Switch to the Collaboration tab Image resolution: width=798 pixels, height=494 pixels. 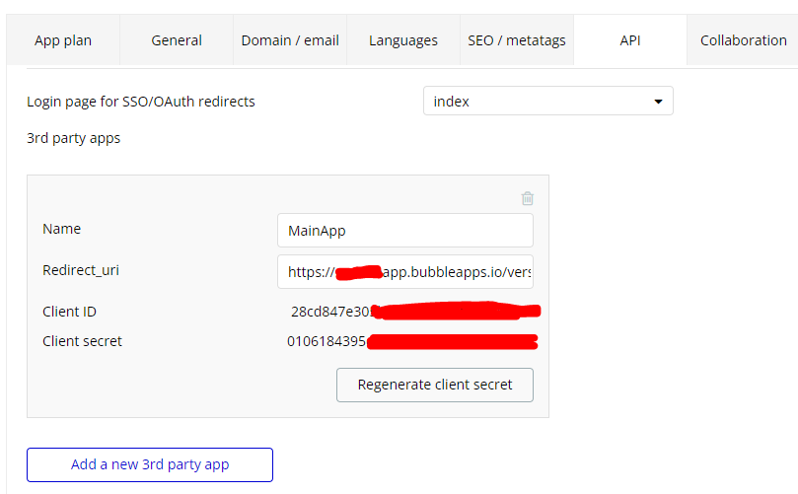pos(743,40)
